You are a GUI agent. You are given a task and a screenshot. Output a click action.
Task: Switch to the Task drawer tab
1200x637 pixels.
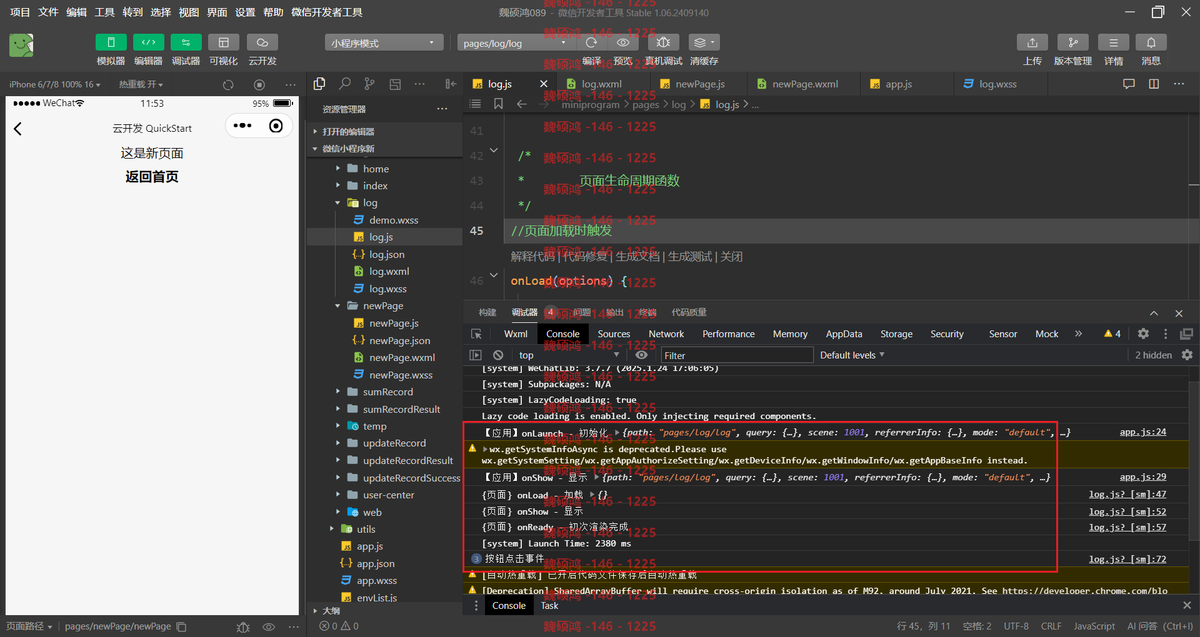click(549, 606)
